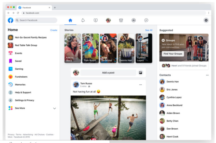Click the Find Your Groups button
The image size is (216, 143).
[x=173, y=54]
